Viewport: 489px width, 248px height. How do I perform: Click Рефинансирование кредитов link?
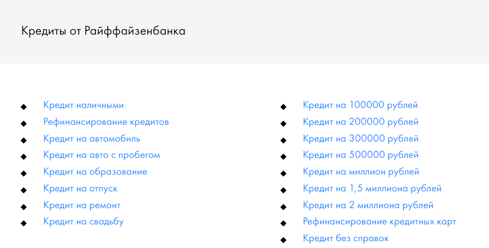(106, 122)
